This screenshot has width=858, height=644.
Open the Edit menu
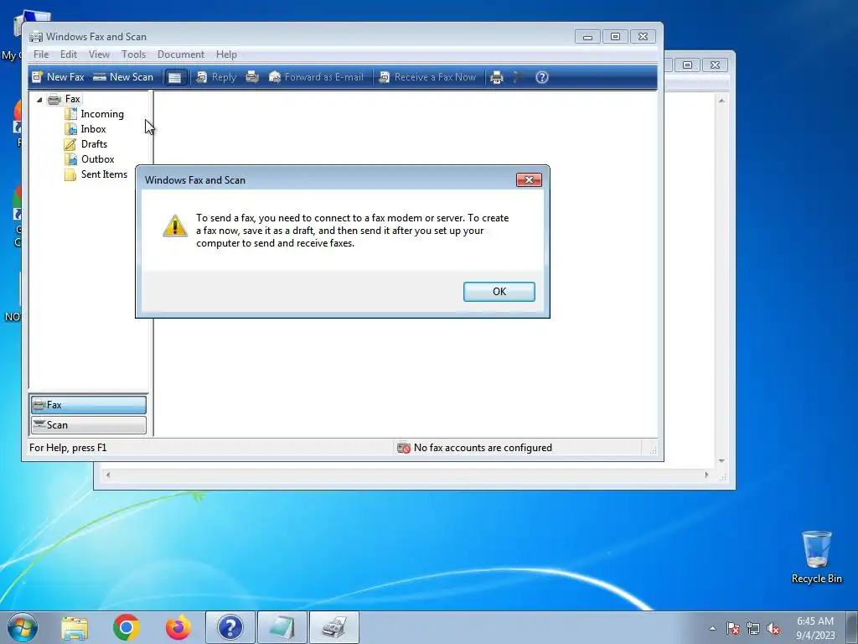69,55
